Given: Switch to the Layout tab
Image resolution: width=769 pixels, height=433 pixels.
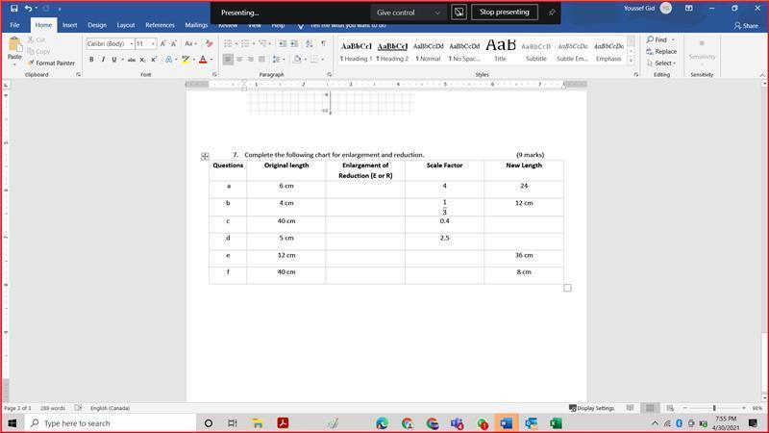Looking at the screenshot, I should 126,25.
